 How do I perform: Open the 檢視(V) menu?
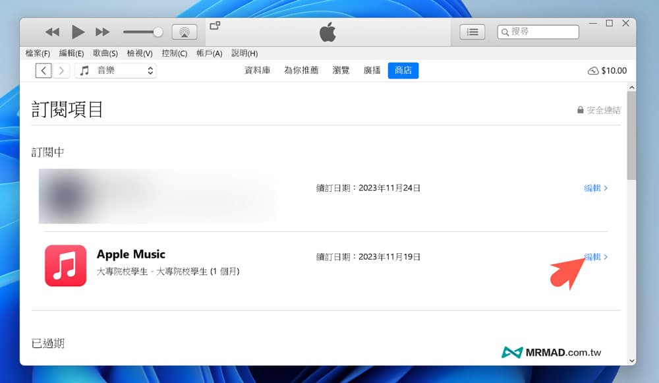140,53
